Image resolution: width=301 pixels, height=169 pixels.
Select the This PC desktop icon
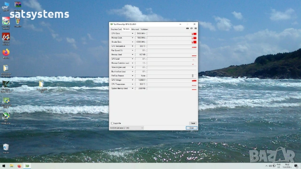point(6,6)
